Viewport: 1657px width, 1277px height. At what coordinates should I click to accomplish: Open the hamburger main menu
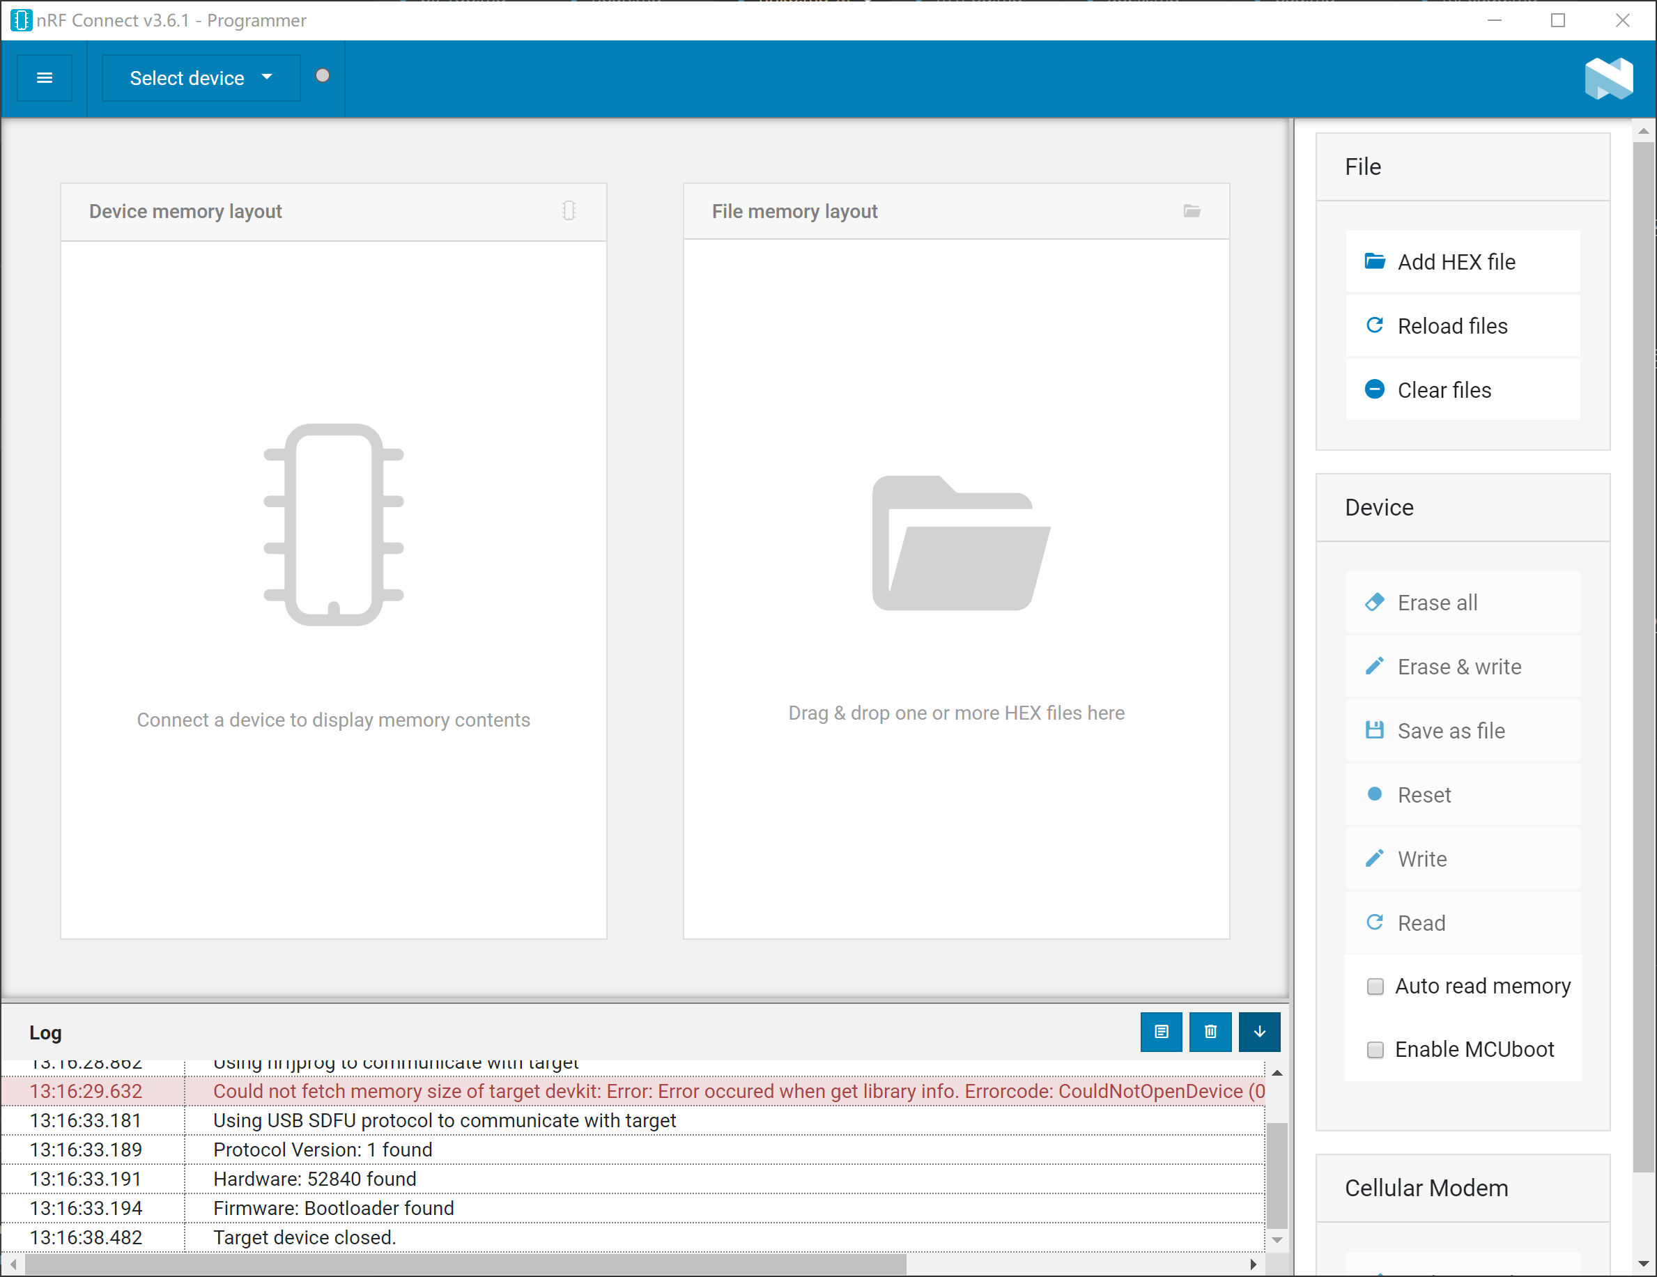[44, 77]
